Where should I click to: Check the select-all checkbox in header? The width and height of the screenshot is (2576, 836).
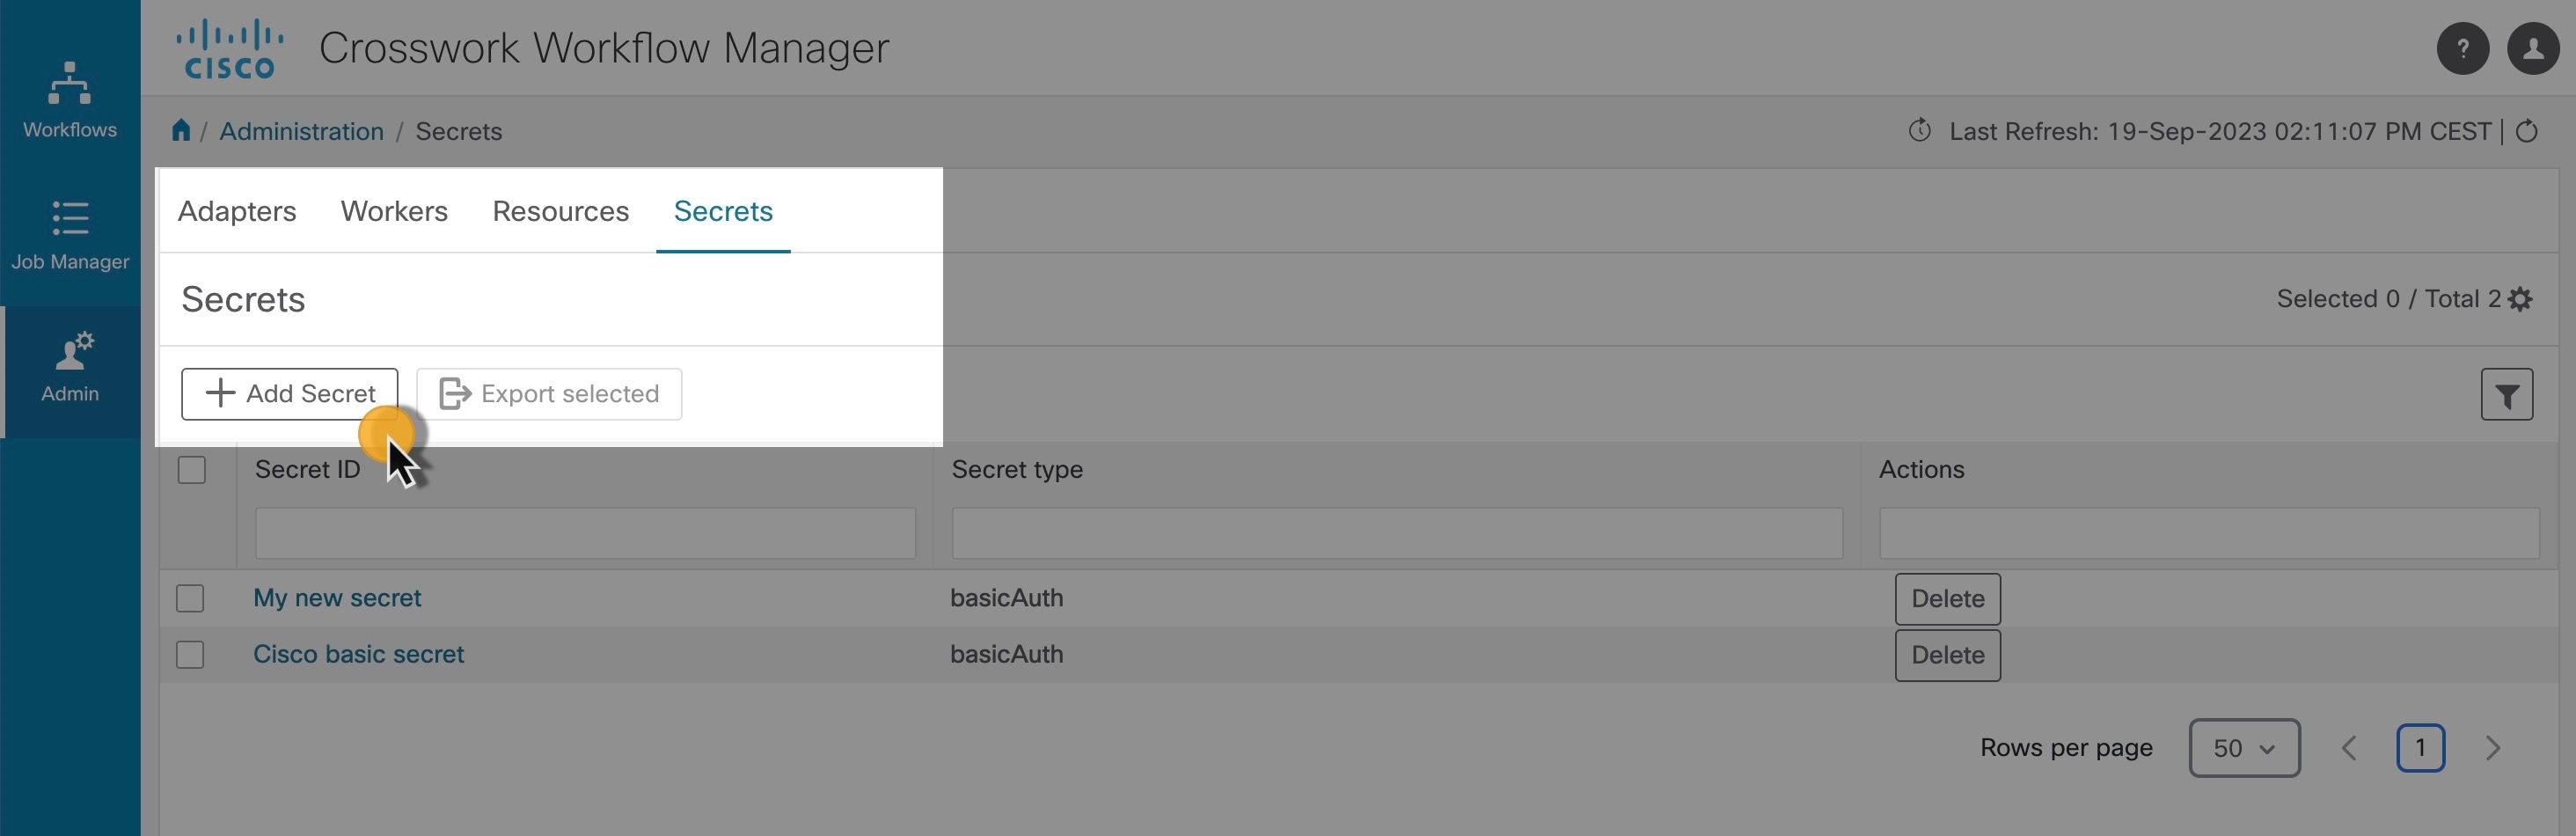point(192,470)
